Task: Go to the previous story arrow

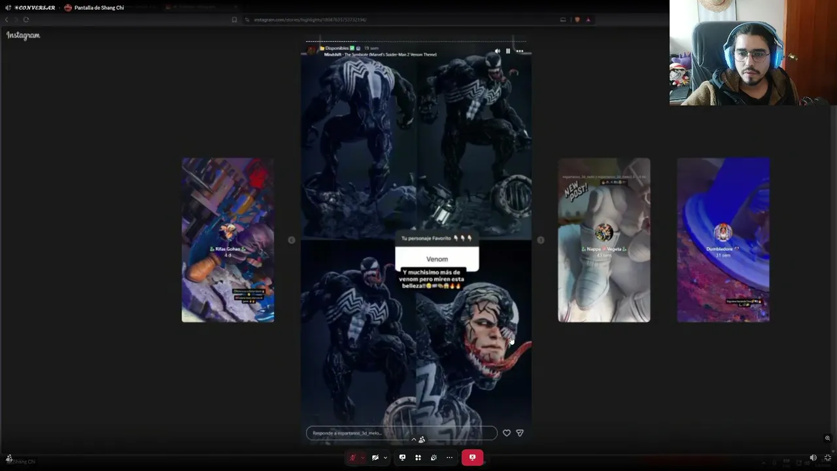Action: (x=292, y=240)
